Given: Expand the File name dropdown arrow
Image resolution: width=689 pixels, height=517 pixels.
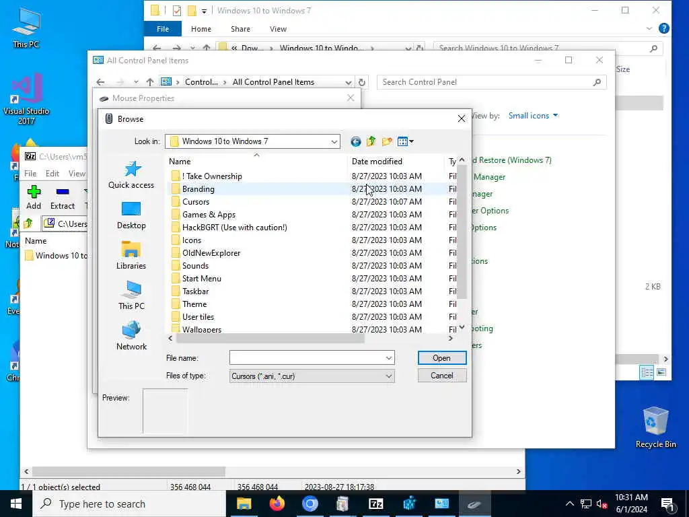Looking at the screenshot, I should [x=388, y=358].
